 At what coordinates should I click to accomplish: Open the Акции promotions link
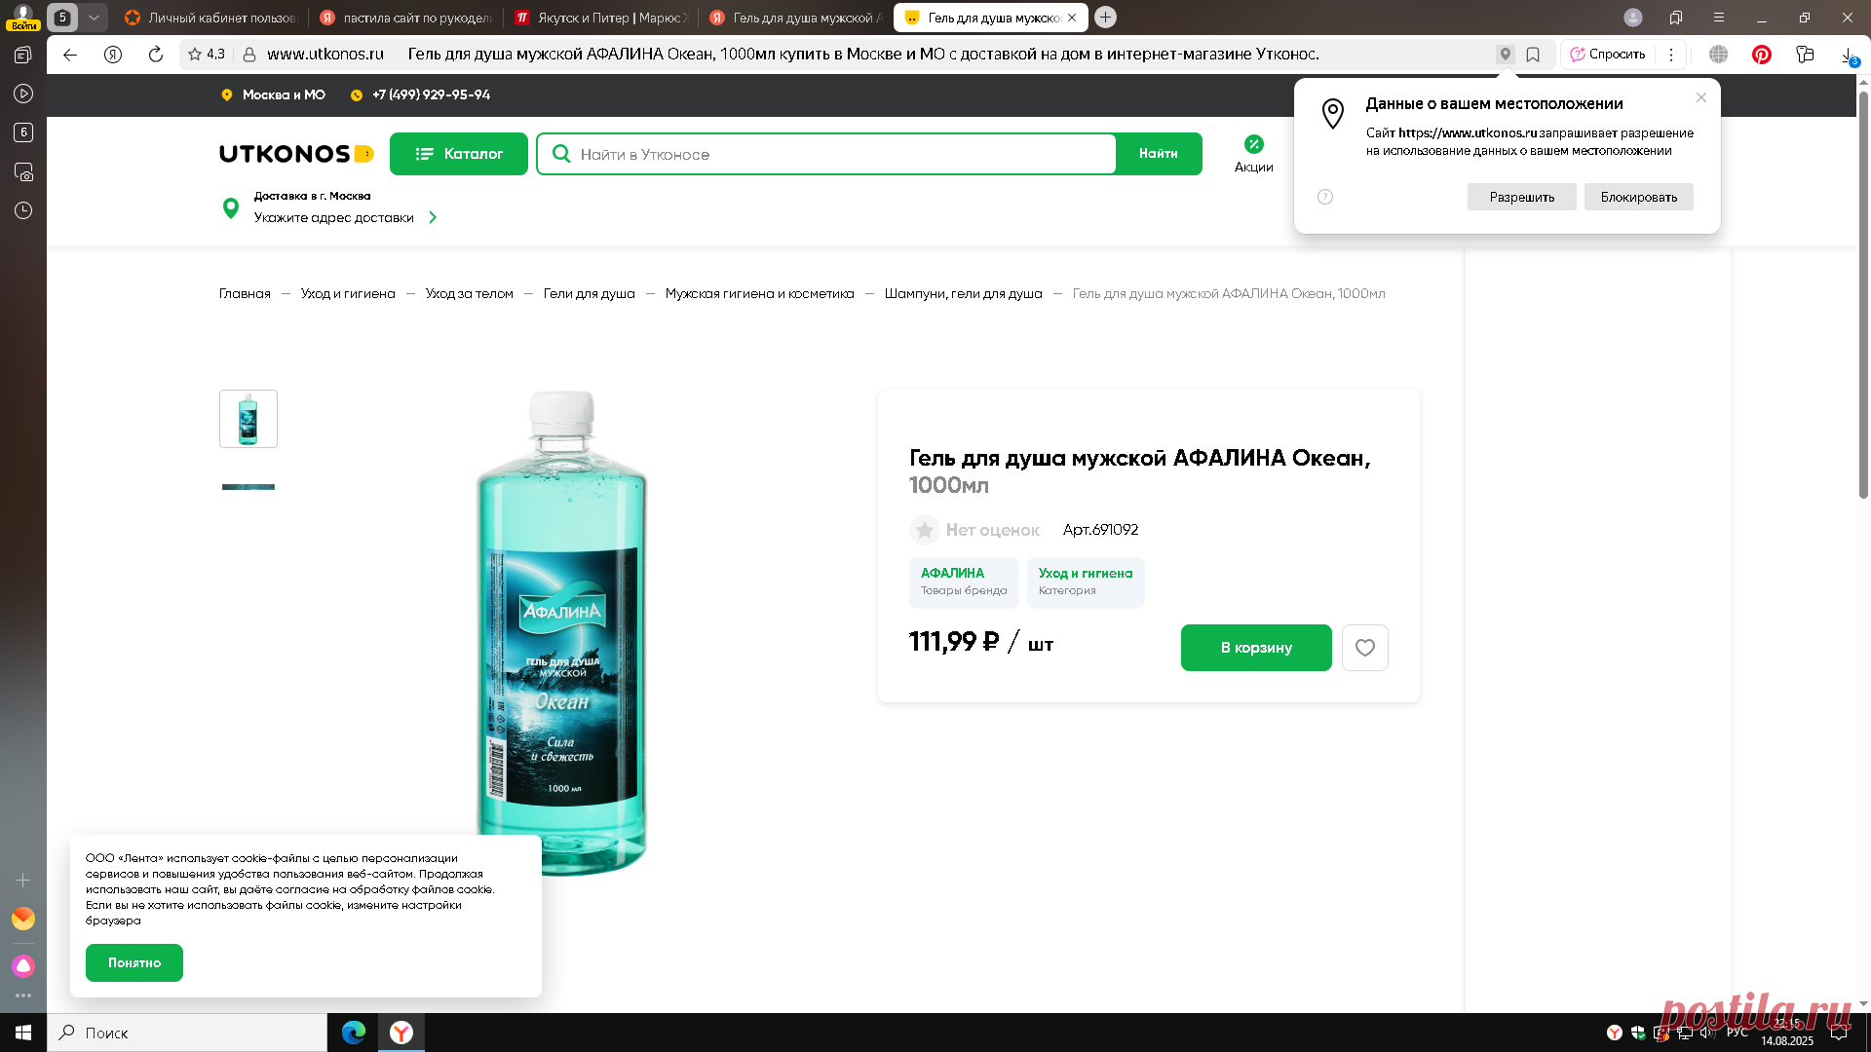pyautogui.click(x=1254, y=154)
